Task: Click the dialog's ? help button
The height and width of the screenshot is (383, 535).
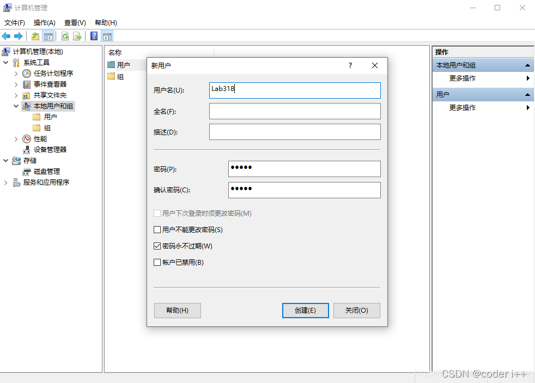Action: [350, 65]
